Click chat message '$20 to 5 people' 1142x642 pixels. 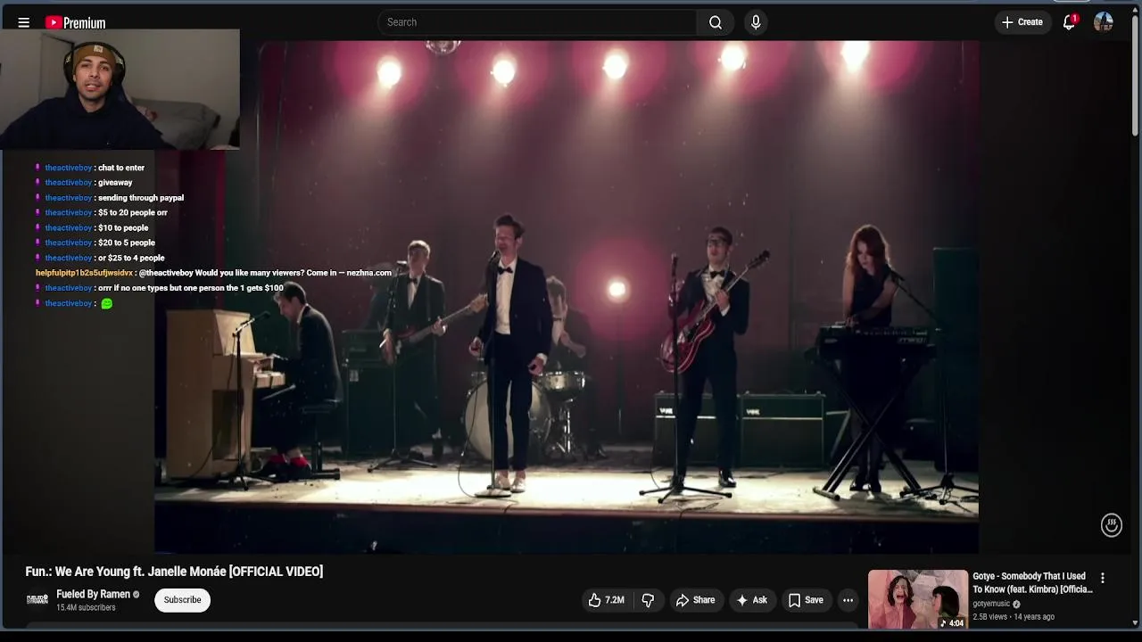click(127, 243)
